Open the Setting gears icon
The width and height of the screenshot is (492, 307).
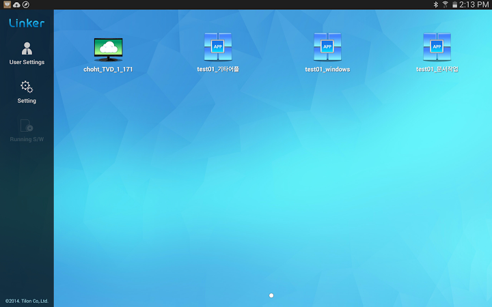click(x=27, y=87)
